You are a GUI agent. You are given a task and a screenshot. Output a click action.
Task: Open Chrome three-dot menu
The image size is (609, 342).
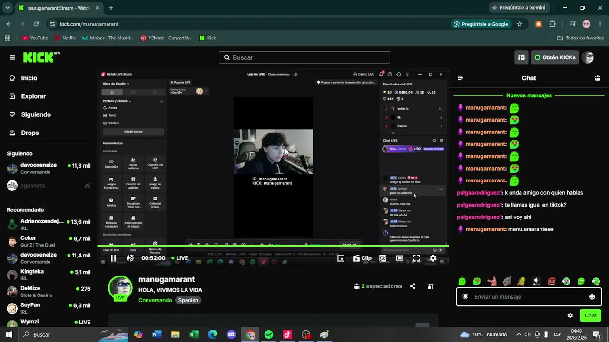(x=600, y=24)
